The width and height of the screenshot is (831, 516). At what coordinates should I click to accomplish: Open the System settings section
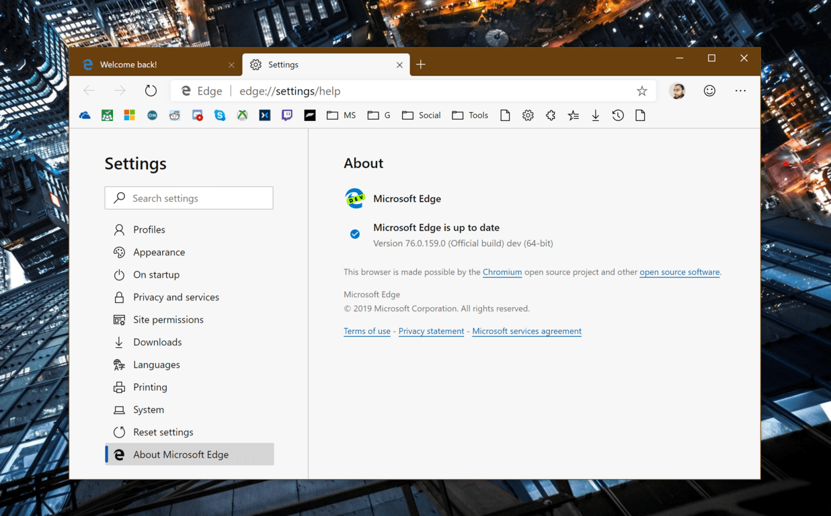pos(190,410)
